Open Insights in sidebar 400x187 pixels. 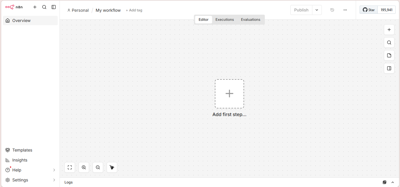pyautogui.click(x=30, y=160)
